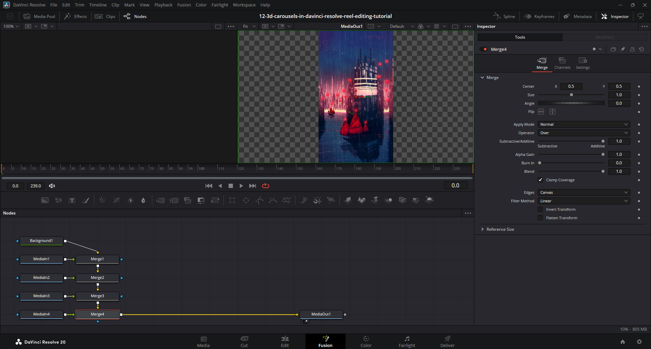This screenshot has width=651, height=349.
Task: Add a Rectangle mask tool
Action: [232, 200]
